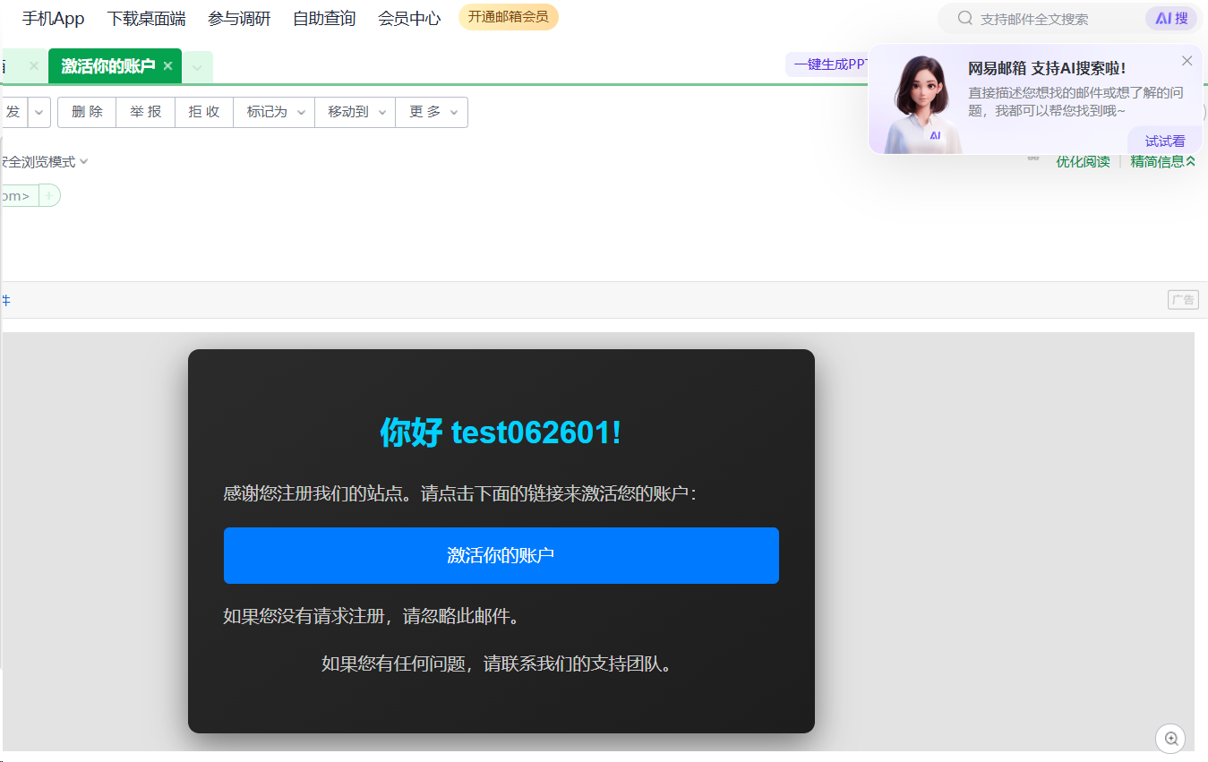Click the 拒收 toolbar button
The image size is (1208, 762).
[x=203, y=112]
